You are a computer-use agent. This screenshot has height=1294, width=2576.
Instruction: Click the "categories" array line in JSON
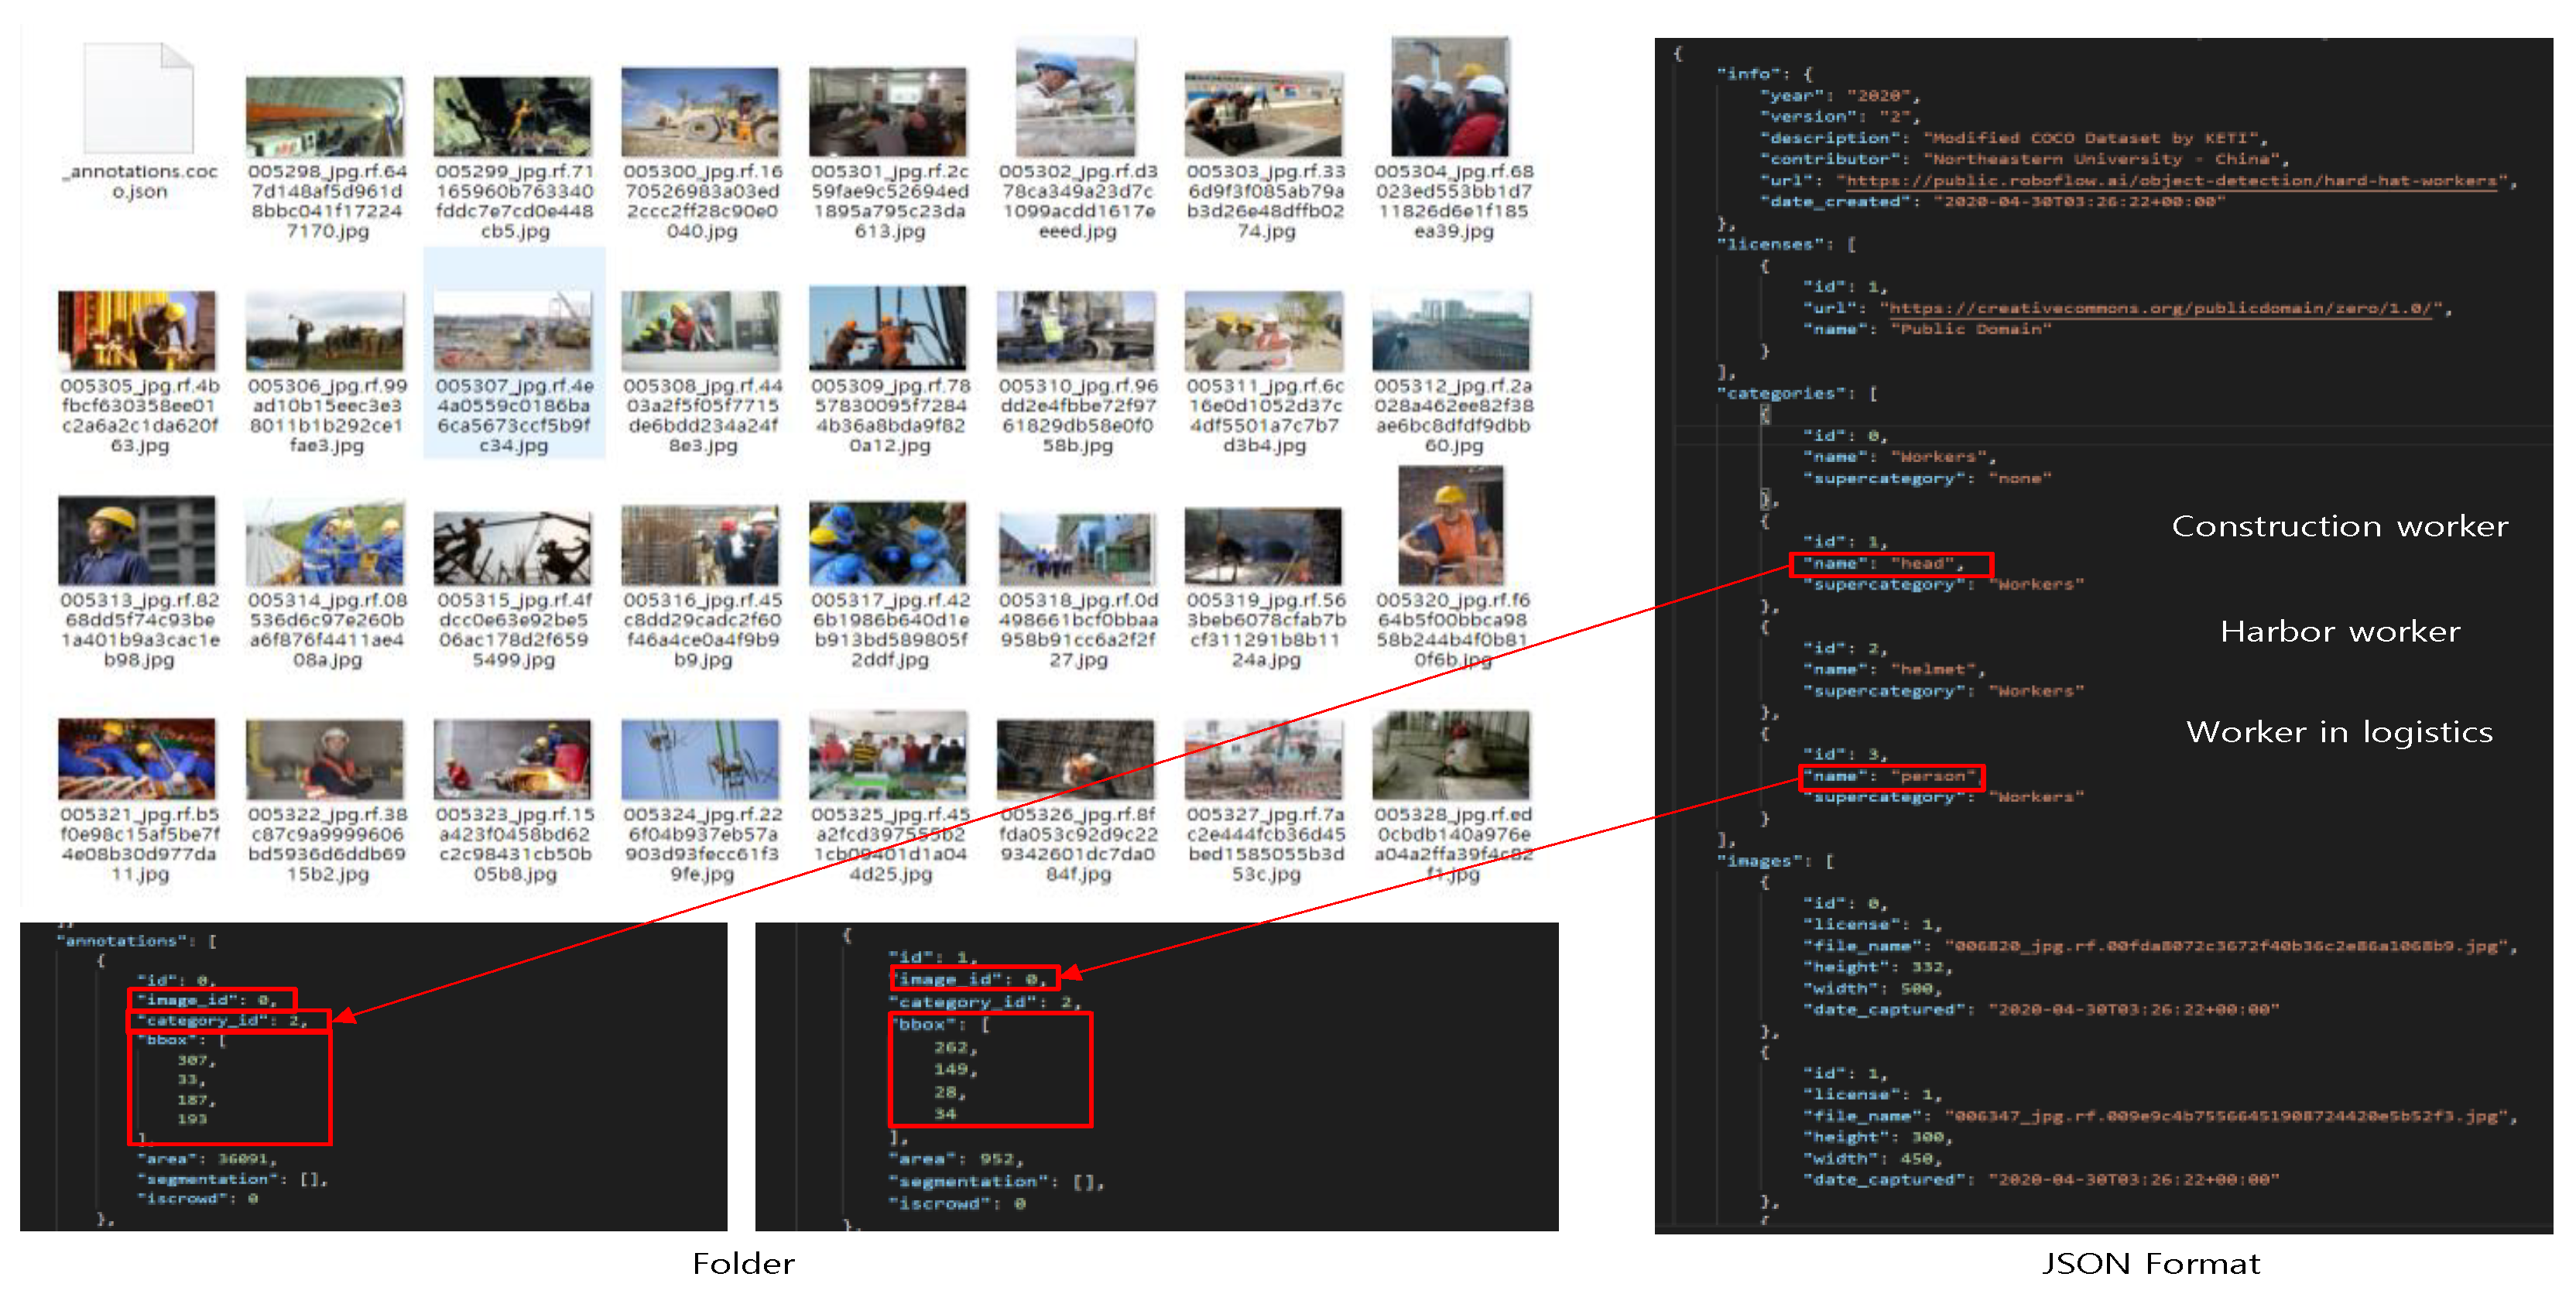[x=1796, y=394]
